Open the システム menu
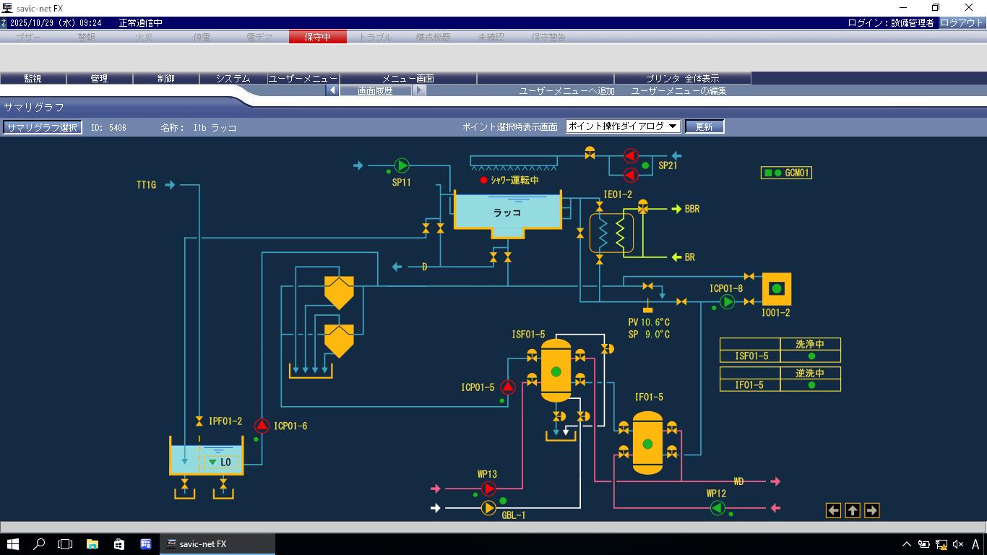Viewport: 987px width, 555px height. click(233, 78)
